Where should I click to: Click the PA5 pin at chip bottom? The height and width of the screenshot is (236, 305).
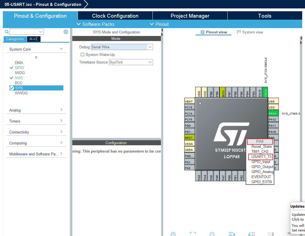(x=211, y=176)
